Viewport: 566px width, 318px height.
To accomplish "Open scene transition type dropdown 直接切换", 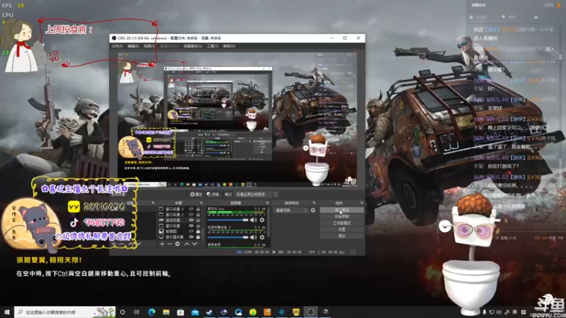I will (x=291, y=210).
